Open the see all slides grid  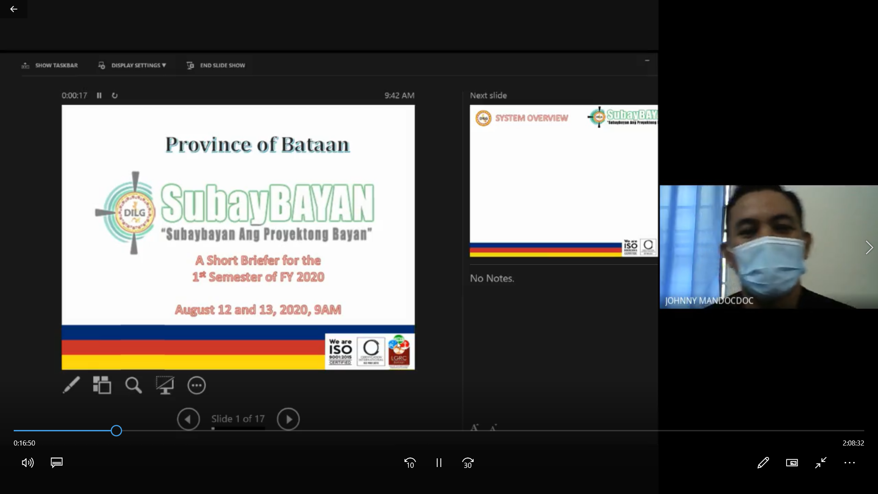pos(102,385)
